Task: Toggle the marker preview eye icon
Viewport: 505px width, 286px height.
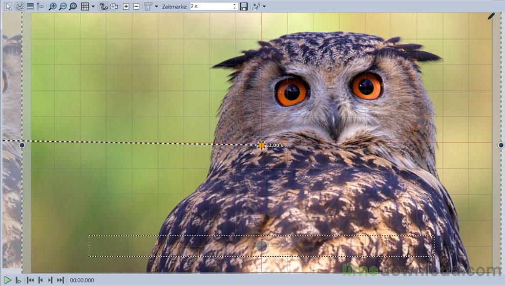Action: click(40, 7)
